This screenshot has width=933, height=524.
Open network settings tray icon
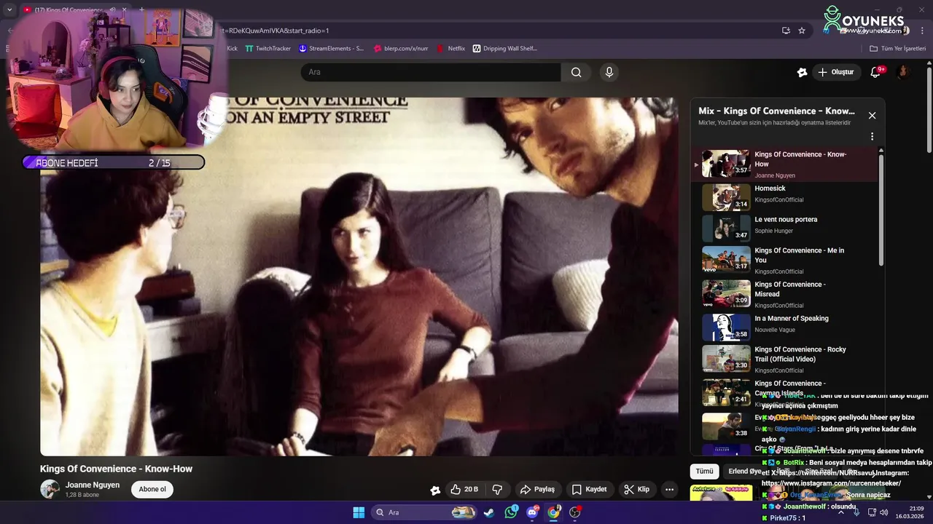click(872, 512)
